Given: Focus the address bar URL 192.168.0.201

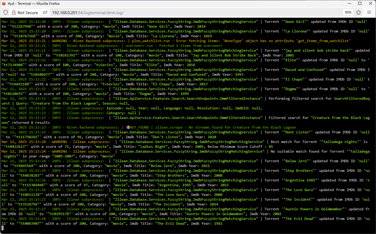Looking at the screenshot, I should click(x=88, y=12).
